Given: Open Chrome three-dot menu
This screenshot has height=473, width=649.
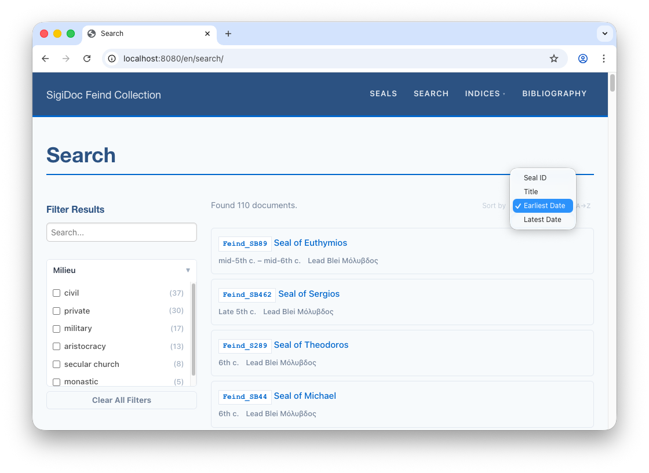Looking at the screenshot, I should click(604, 59).
